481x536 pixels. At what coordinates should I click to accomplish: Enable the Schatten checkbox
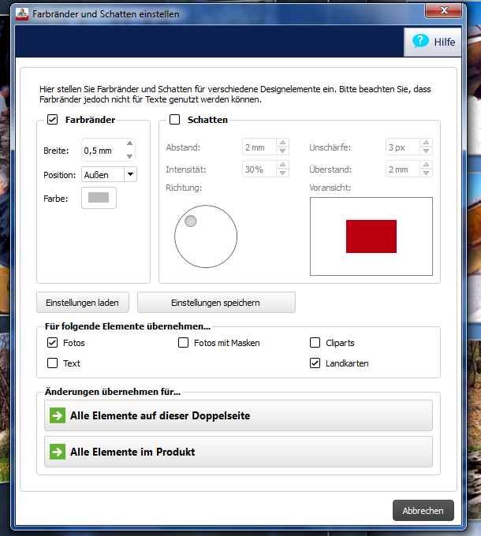click(x=175, y=120)
